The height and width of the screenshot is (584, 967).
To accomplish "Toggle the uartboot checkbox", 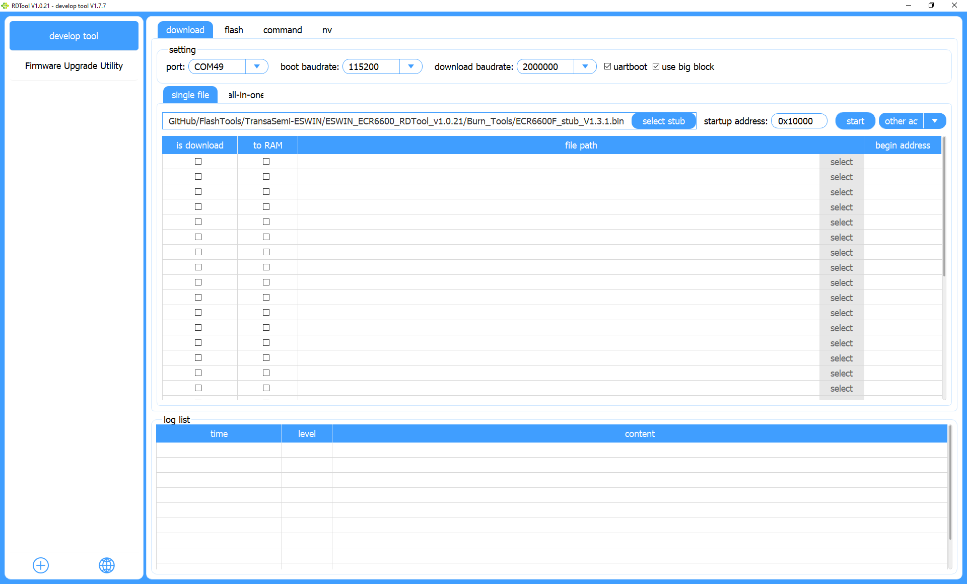I will [607, 66].
